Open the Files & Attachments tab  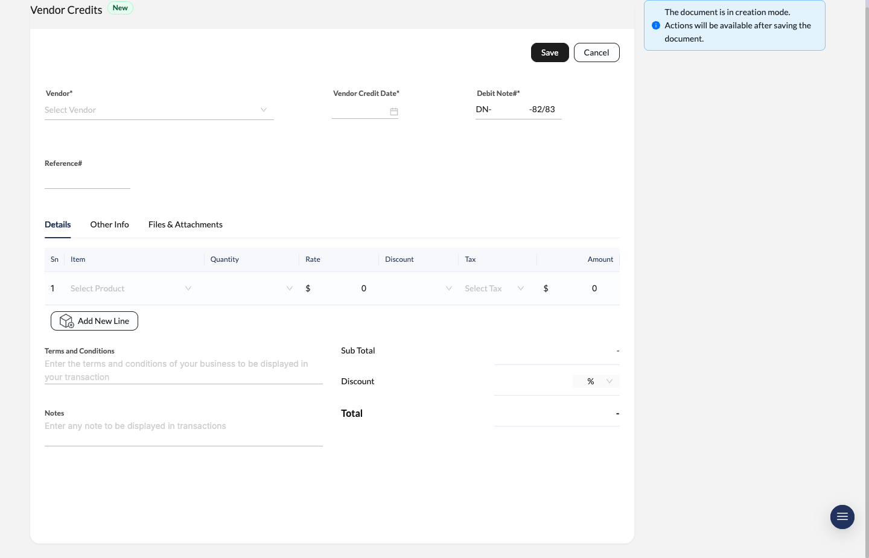coord(185,224)
